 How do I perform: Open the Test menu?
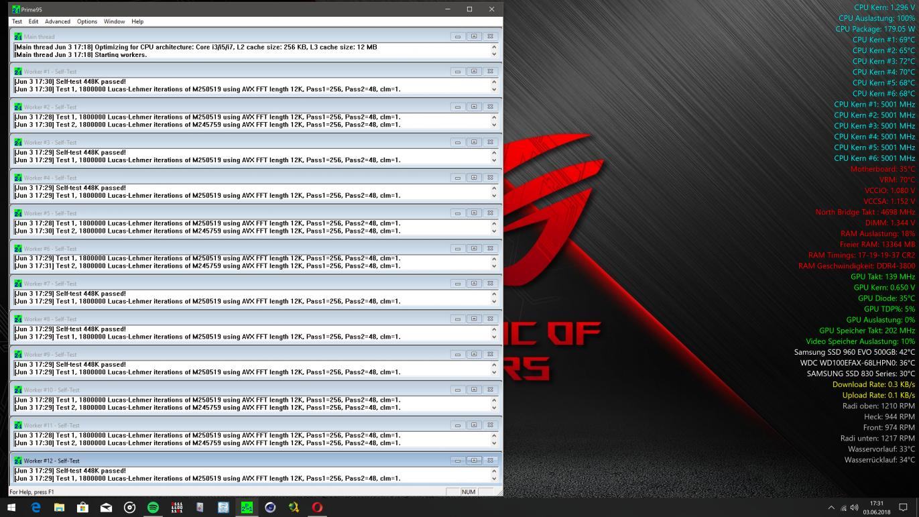(x=17, y=21)
